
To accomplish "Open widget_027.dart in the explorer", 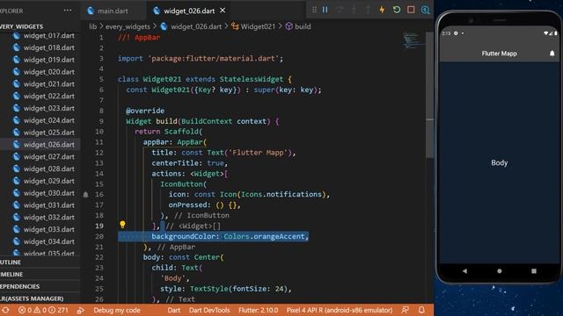I will click(x=49, y=156).
